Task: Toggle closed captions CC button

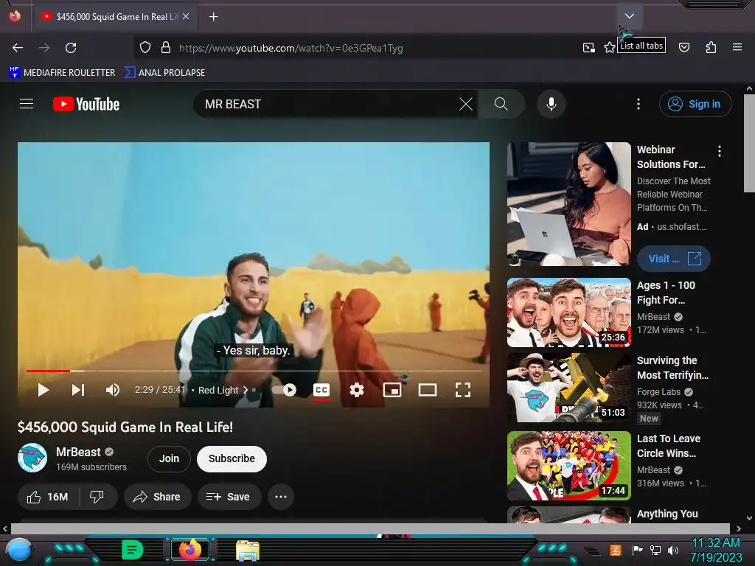Action: pos(321,390)
